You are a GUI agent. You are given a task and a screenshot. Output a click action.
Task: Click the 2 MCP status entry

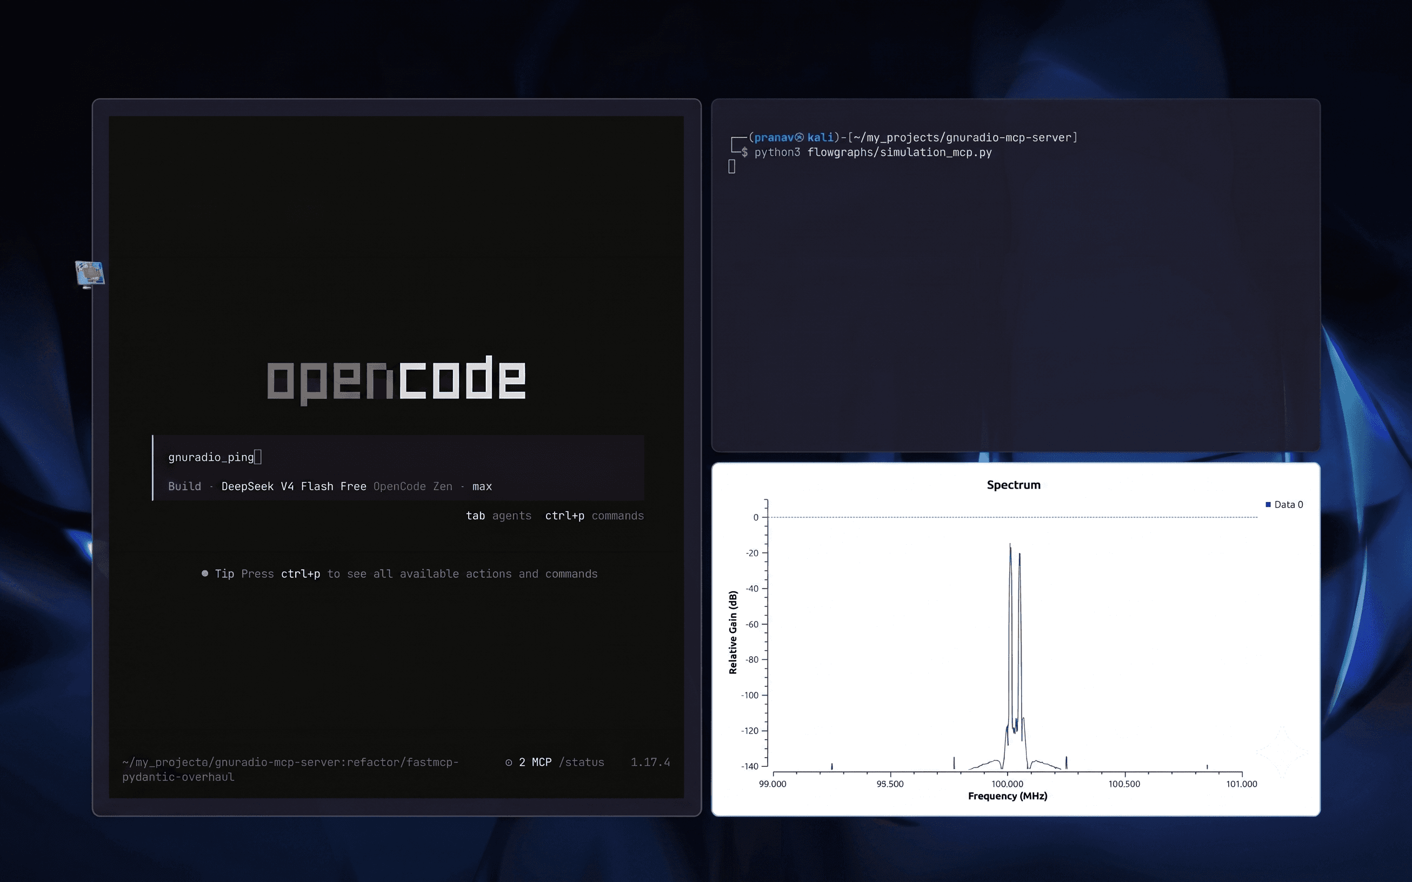[535, 763]
